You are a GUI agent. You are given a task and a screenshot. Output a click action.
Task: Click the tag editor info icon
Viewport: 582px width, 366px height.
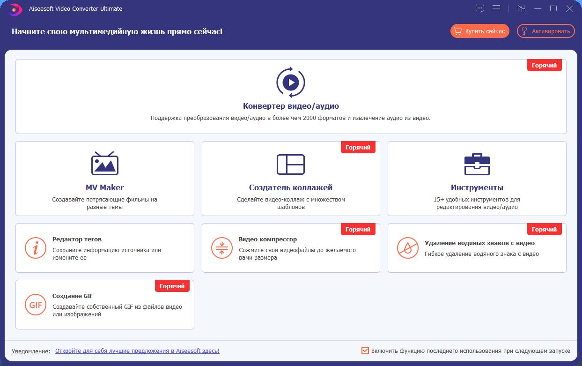pos(36,248)
